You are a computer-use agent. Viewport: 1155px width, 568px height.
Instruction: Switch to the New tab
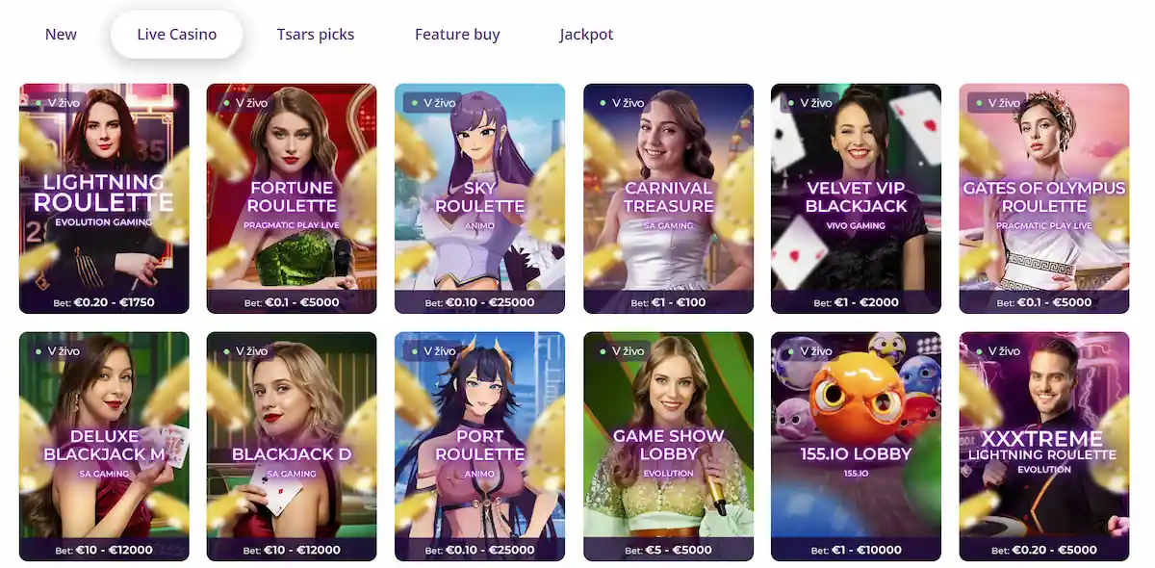click(61, 35)
